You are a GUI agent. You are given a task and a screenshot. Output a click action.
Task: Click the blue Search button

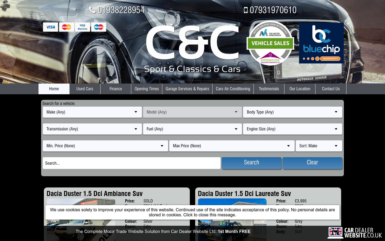[x=252, y=163]
